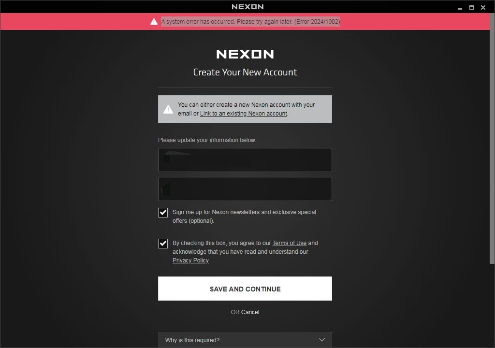The image size is (495, 348).
Task: Click the first information input field
Action: (x=245, y=160)
